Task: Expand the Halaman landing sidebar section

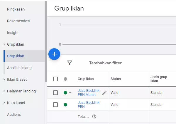Action: [4, 91]
